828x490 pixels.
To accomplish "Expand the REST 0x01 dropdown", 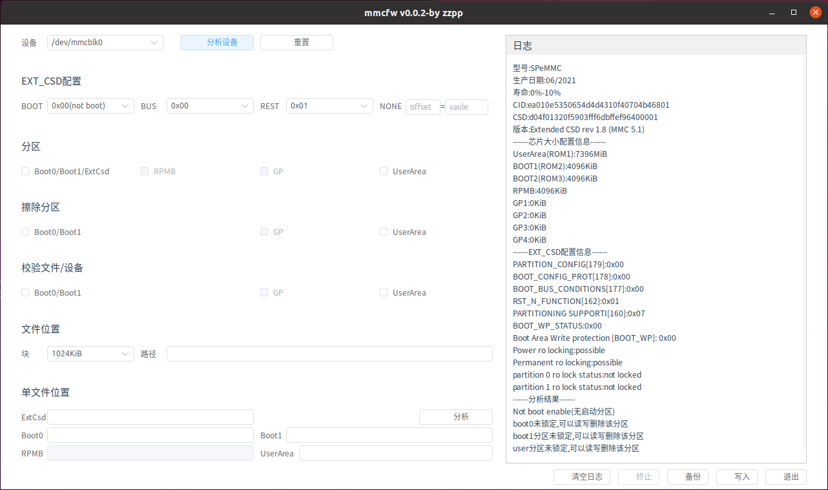I will coord(329,106).
